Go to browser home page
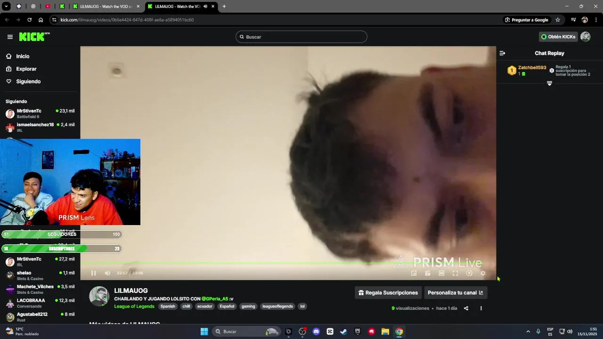The width and height of the screenshot is (603, 339). click(41, 20)
